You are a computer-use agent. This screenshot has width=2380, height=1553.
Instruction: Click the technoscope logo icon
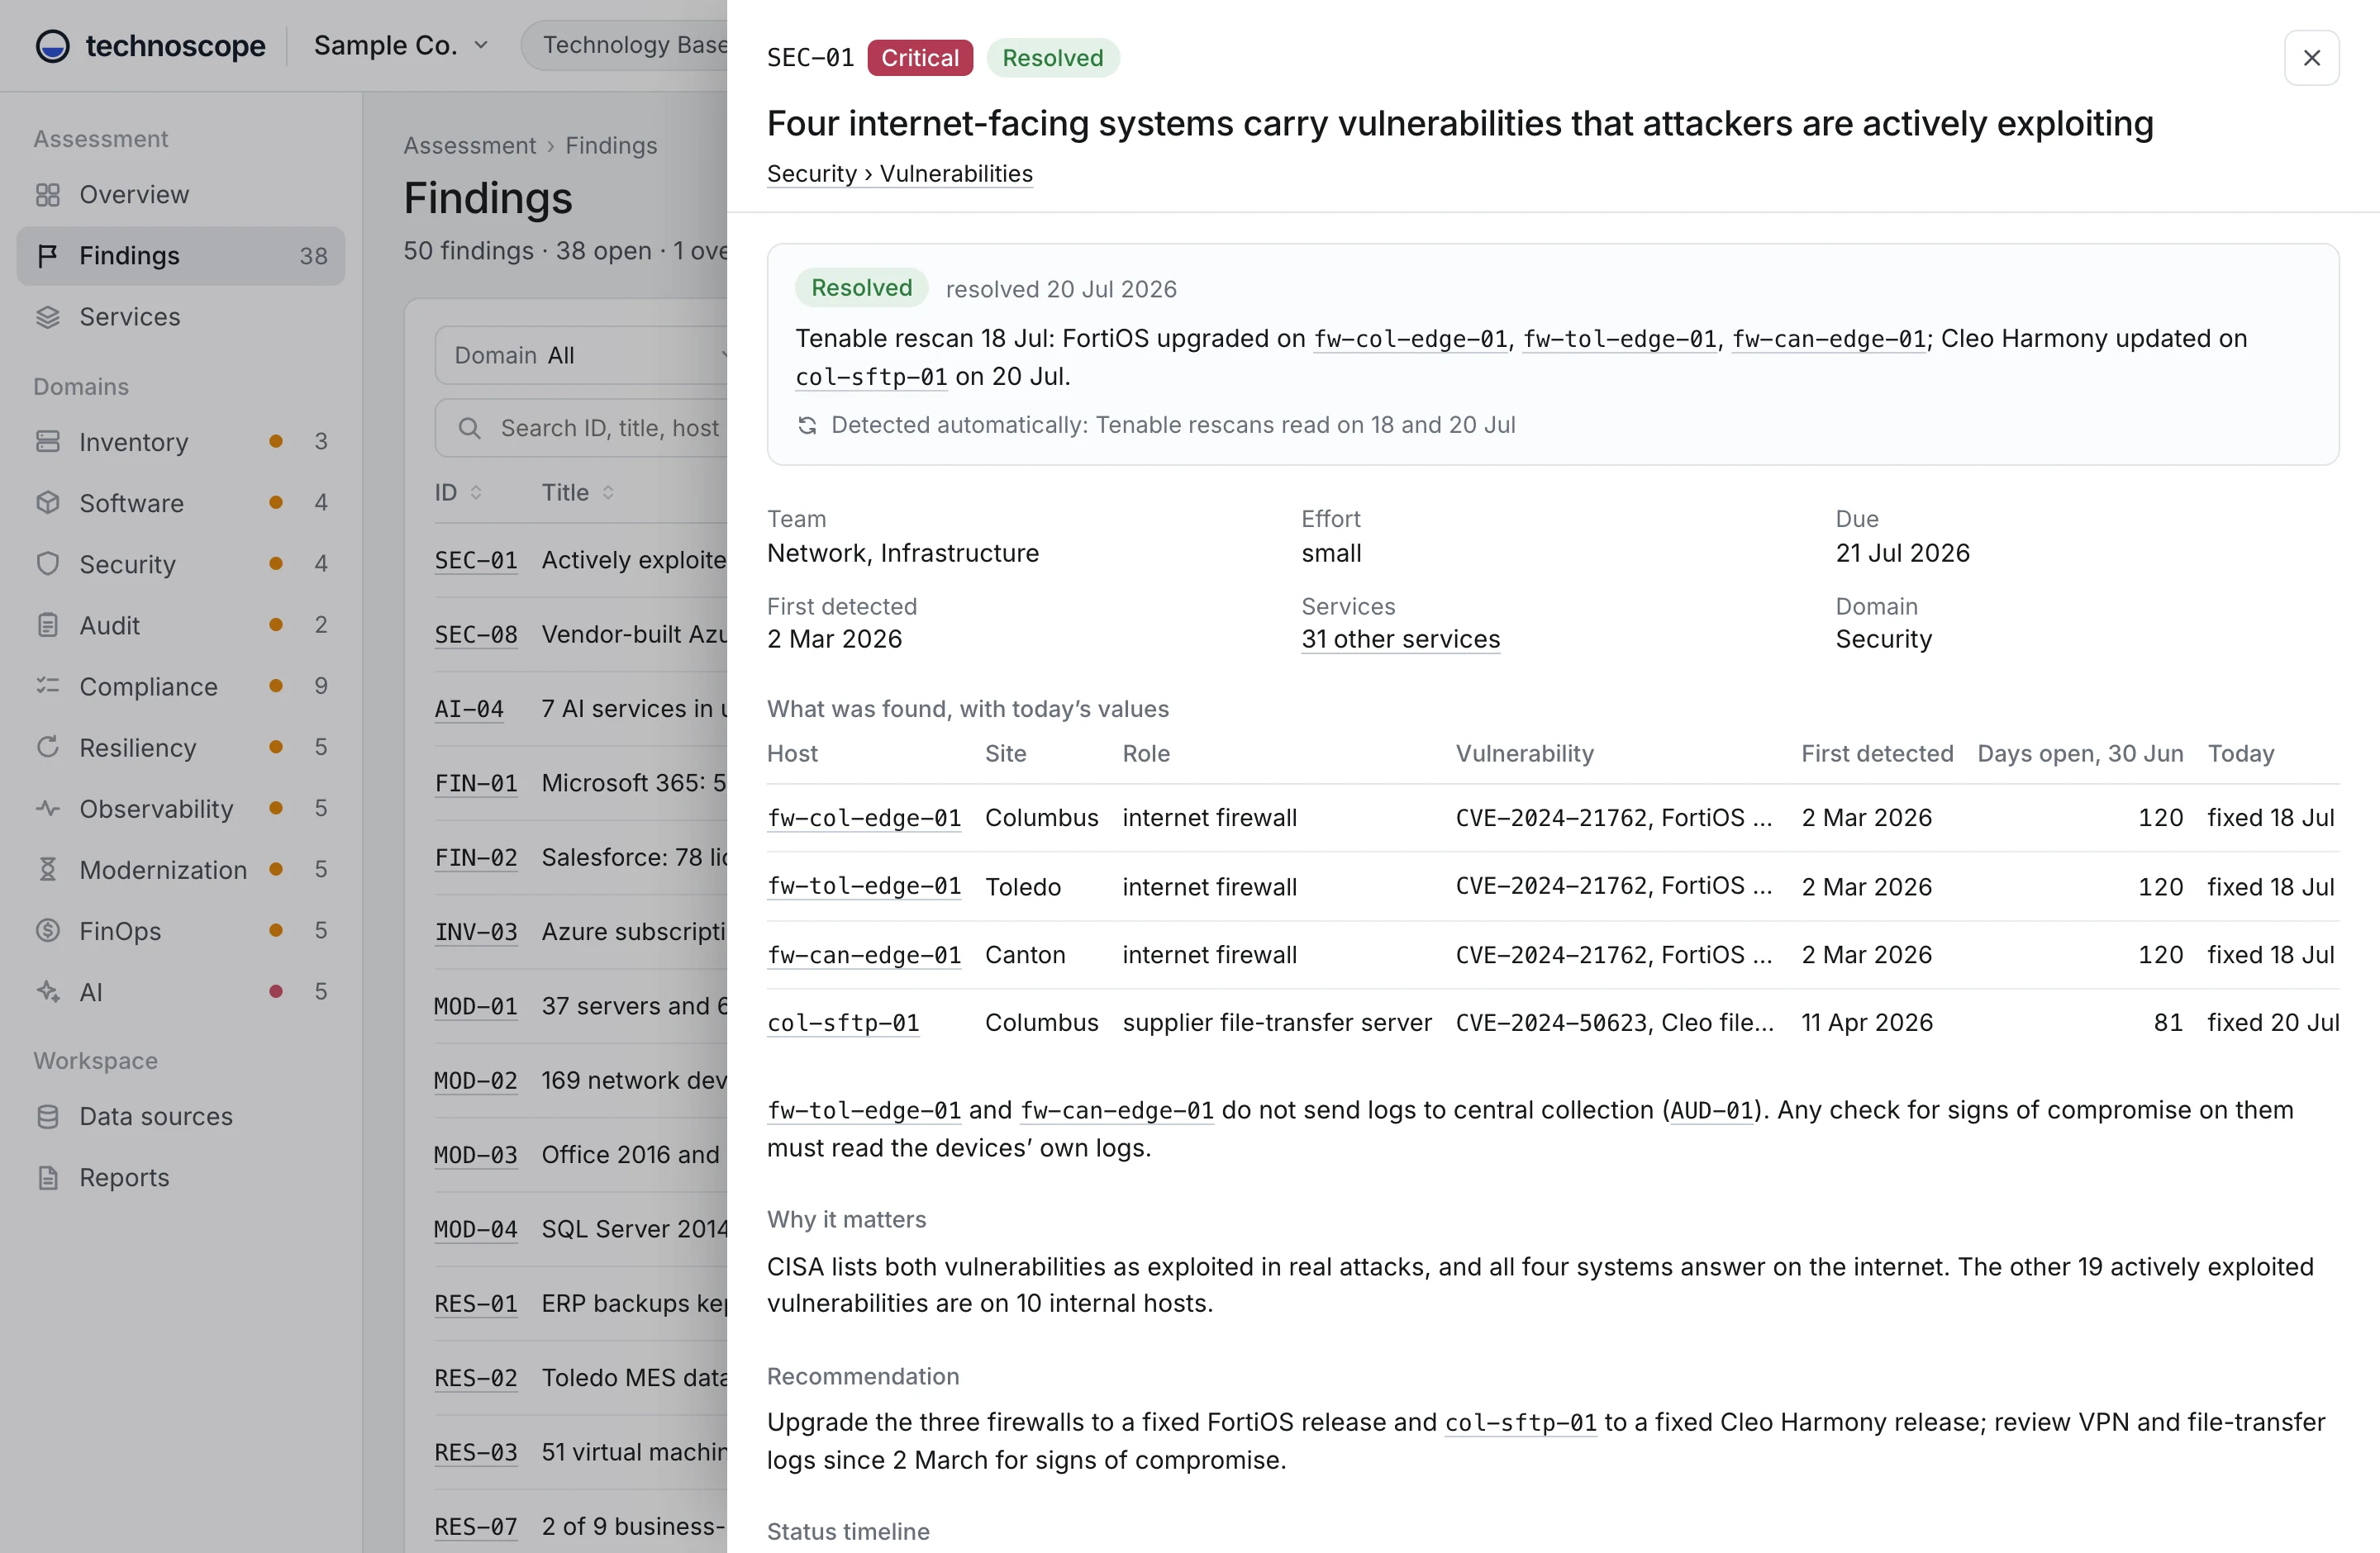[53, 46]
